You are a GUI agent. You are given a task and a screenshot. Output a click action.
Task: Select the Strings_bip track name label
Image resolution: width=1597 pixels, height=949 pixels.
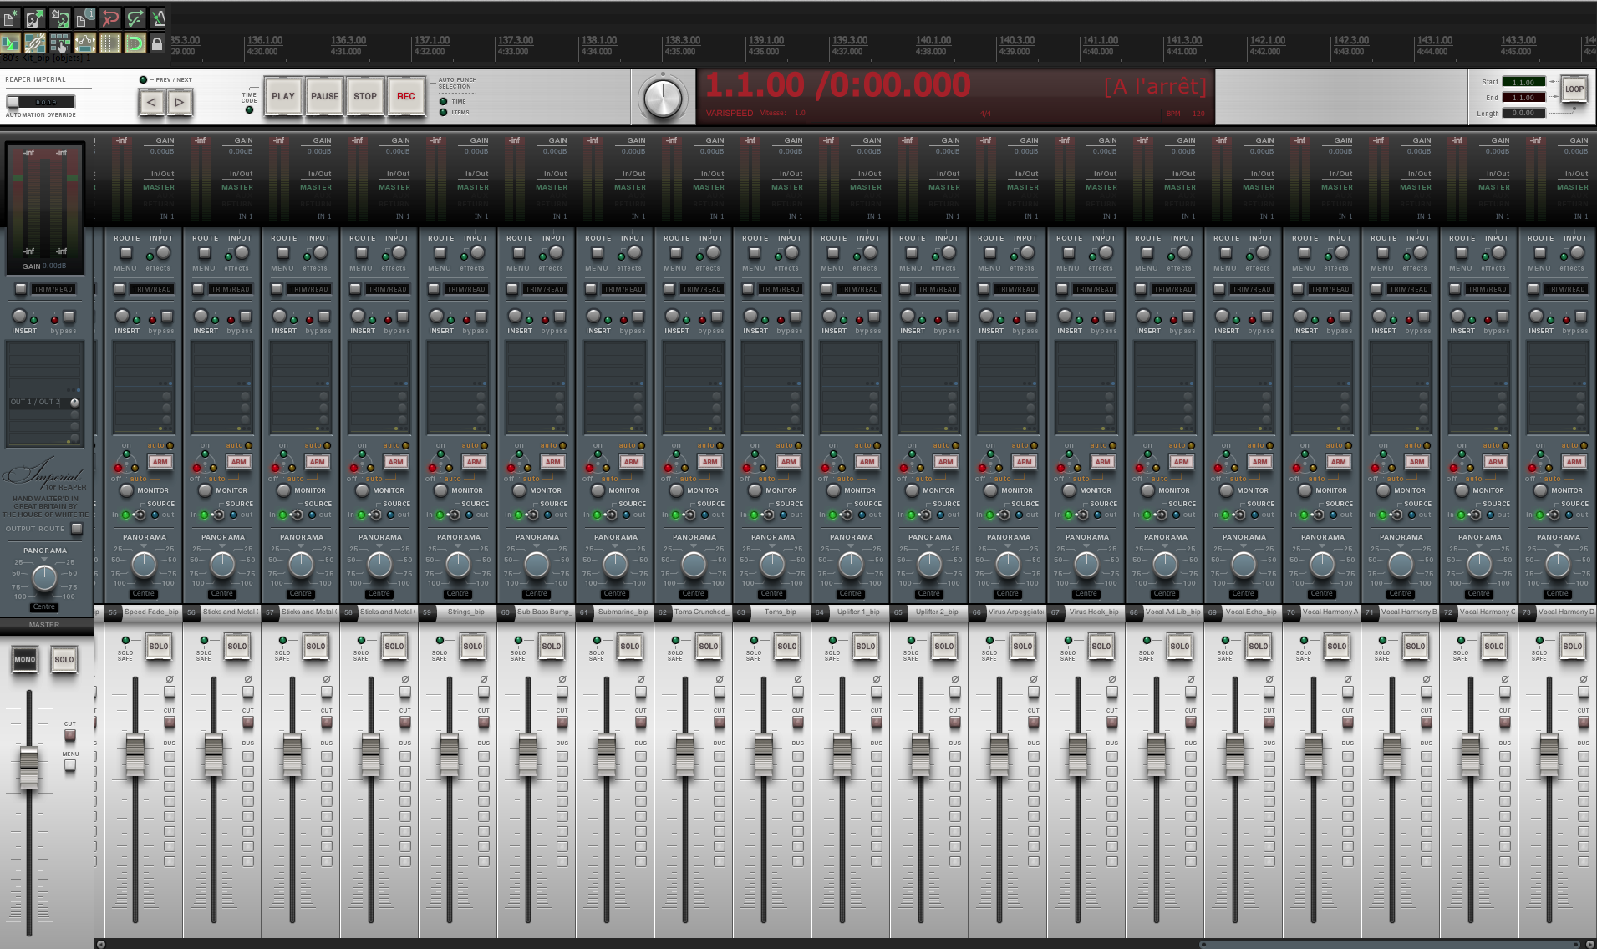click(x=466, y=612)
